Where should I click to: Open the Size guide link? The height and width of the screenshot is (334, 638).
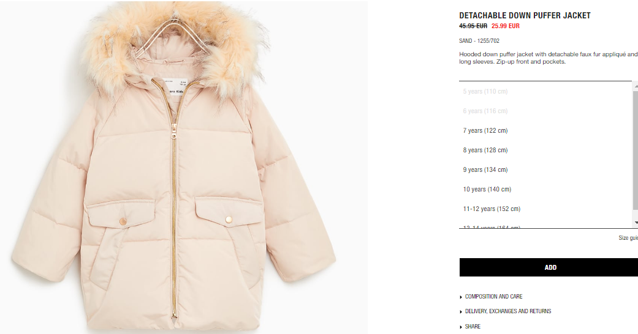point(628,238)
